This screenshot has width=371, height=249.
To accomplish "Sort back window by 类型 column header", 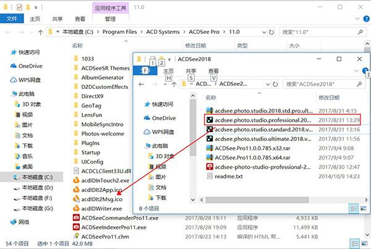I will pos(242,46).
